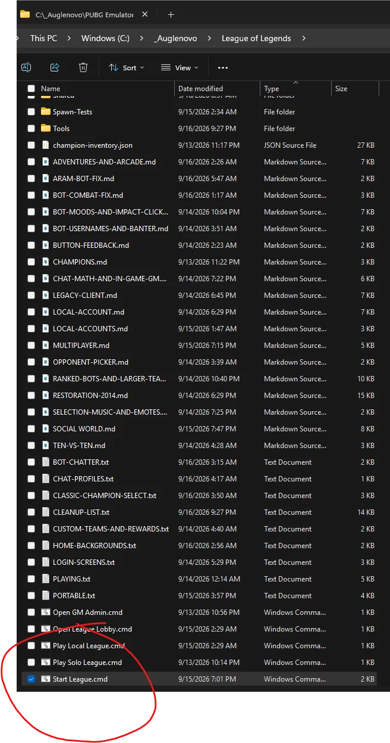Go to _Auglenovo in breadcrumb
This screenshot has height=743, width=390.
175,38
